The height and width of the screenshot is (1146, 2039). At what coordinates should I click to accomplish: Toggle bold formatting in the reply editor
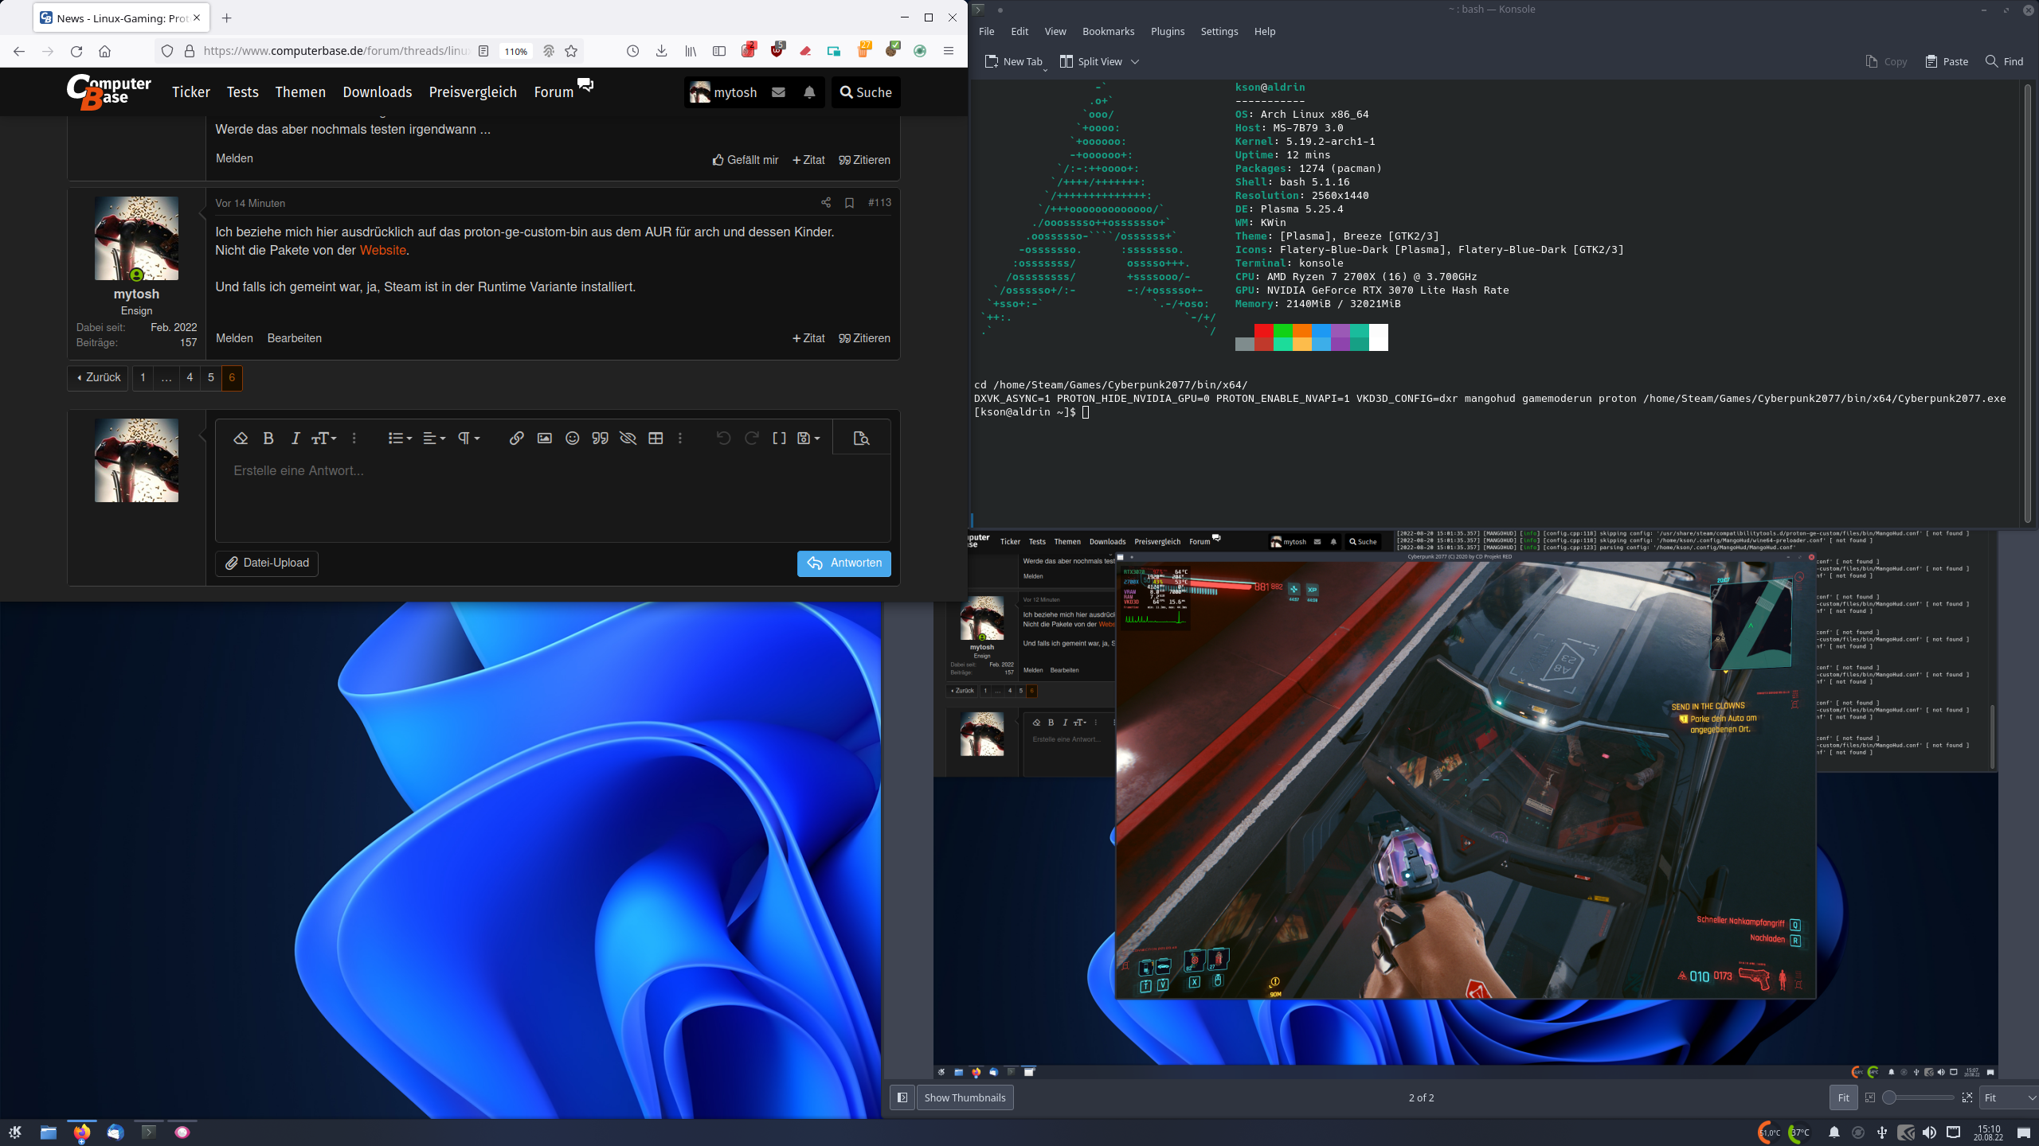pyautogui.click(x=268, y=438)
